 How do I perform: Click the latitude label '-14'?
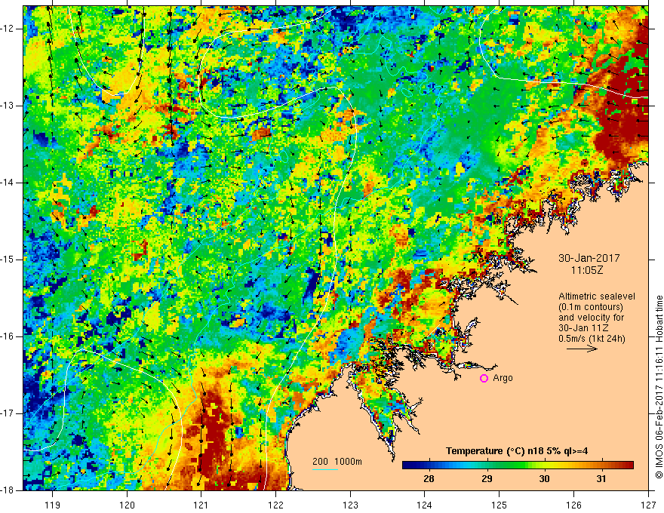[8, 183]
